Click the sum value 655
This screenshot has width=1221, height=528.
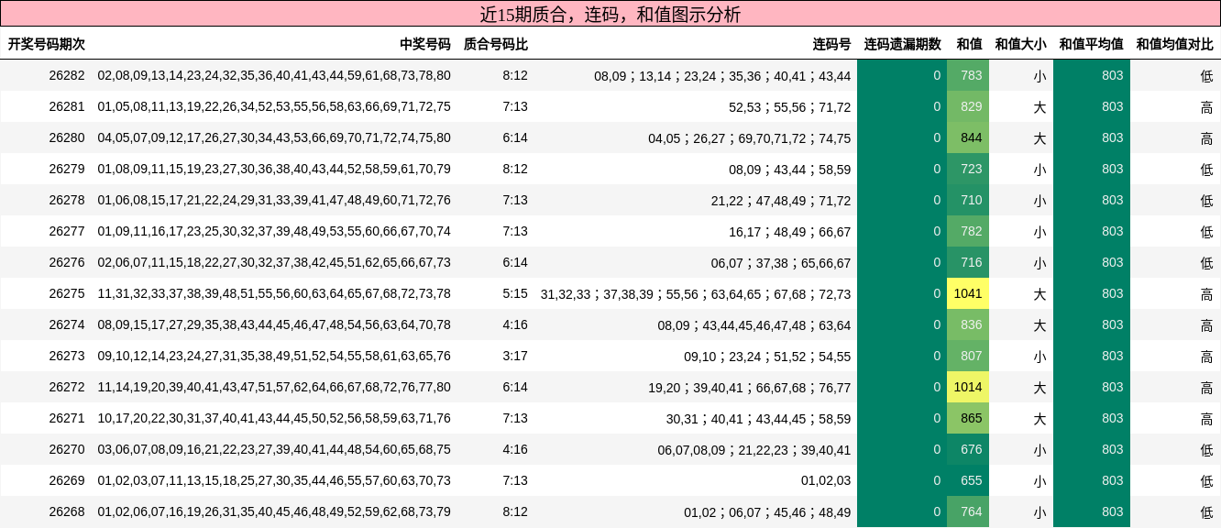[968, 480]
